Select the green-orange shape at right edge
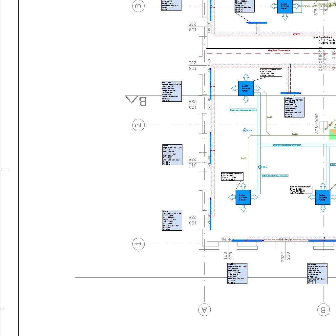Viewport: 336px width, 336px height. click(x=332, y=135)
